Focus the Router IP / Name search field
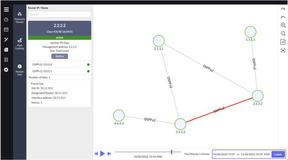Screen dimensions: 288x160 pos(59,14)
